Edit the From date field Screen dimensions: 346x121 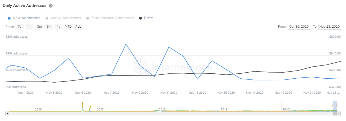coord(299,27)
